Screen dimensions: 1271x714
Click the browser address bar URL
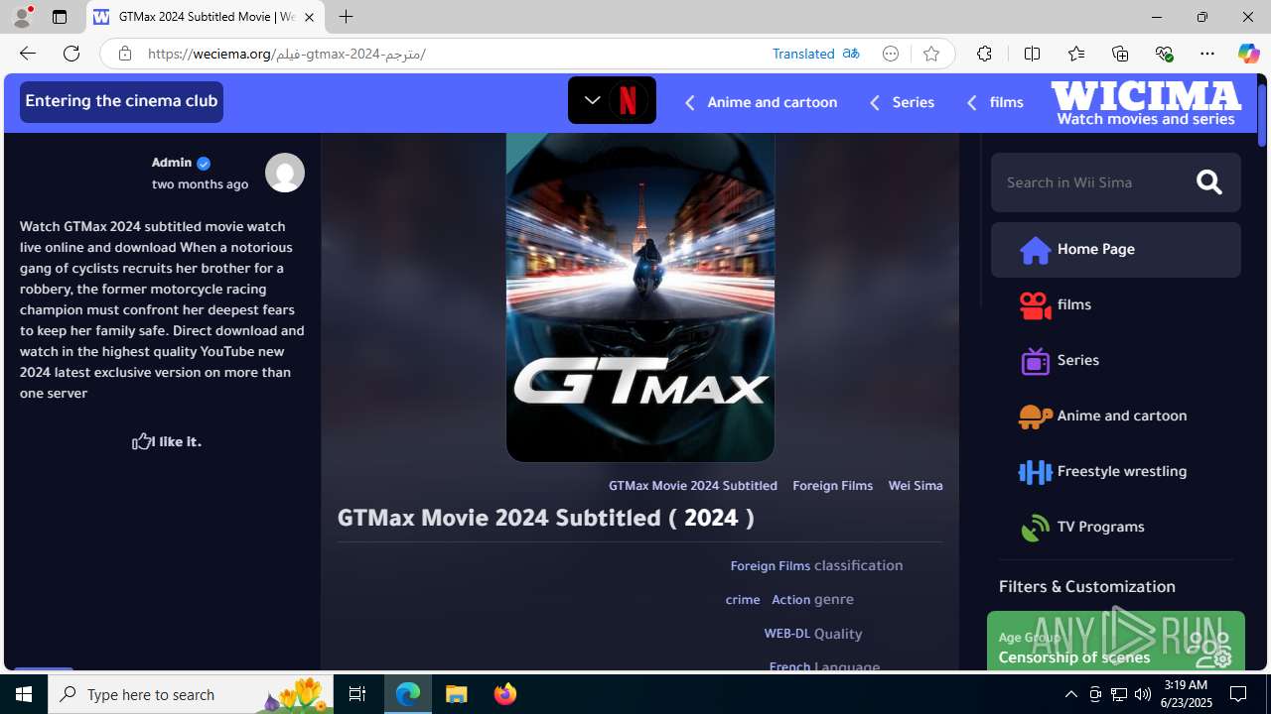point(287,54)
